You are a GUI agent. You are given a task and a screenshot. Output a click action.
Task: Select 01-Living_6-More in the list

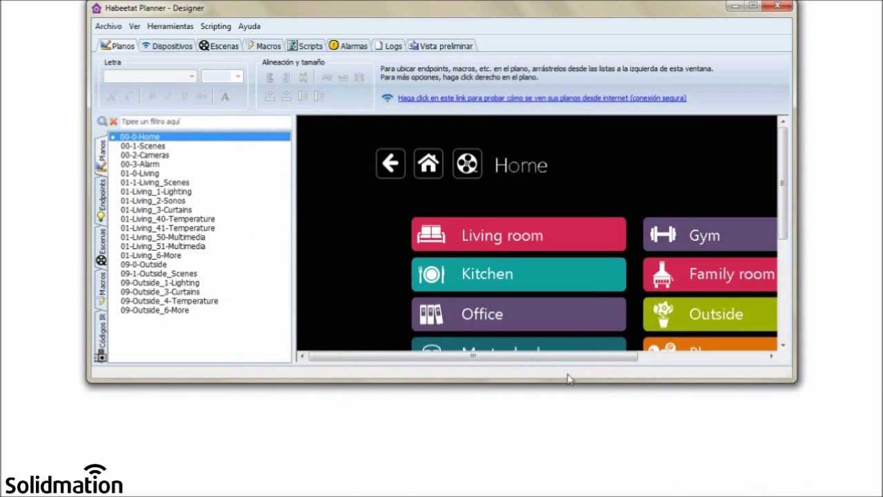151,255
